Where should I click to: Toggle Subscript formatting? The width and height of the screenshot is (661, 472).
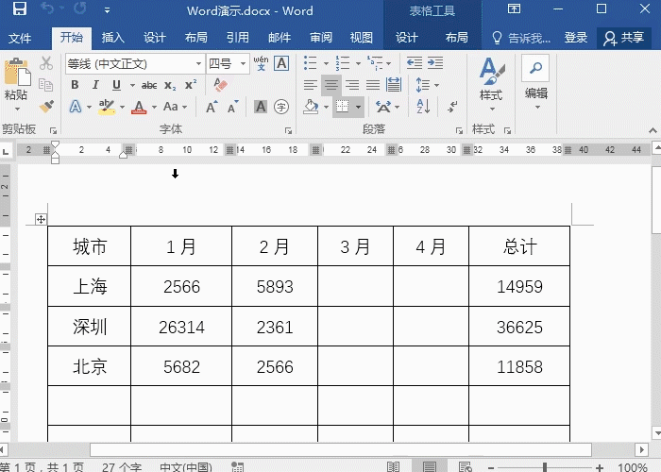coord(170,86)
